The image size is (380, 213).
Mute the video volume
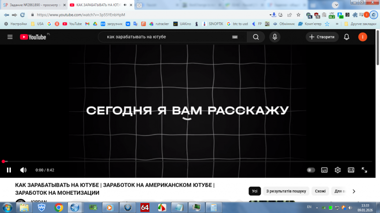coord(23,170)
